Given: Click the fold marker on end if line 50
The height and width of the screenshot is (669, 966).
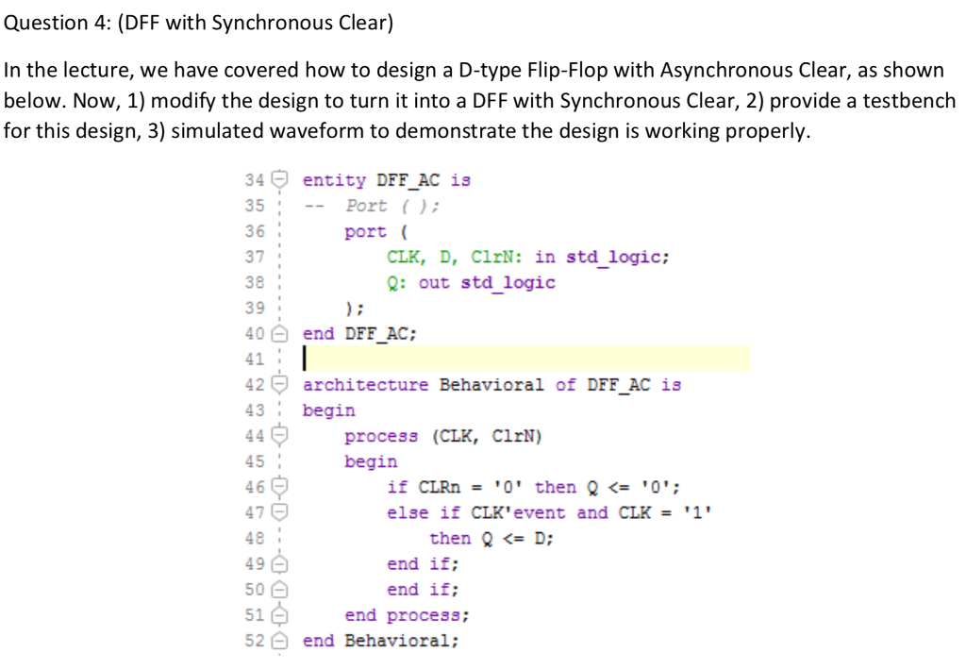Looking at the screenshot, I should click(281, 589).
